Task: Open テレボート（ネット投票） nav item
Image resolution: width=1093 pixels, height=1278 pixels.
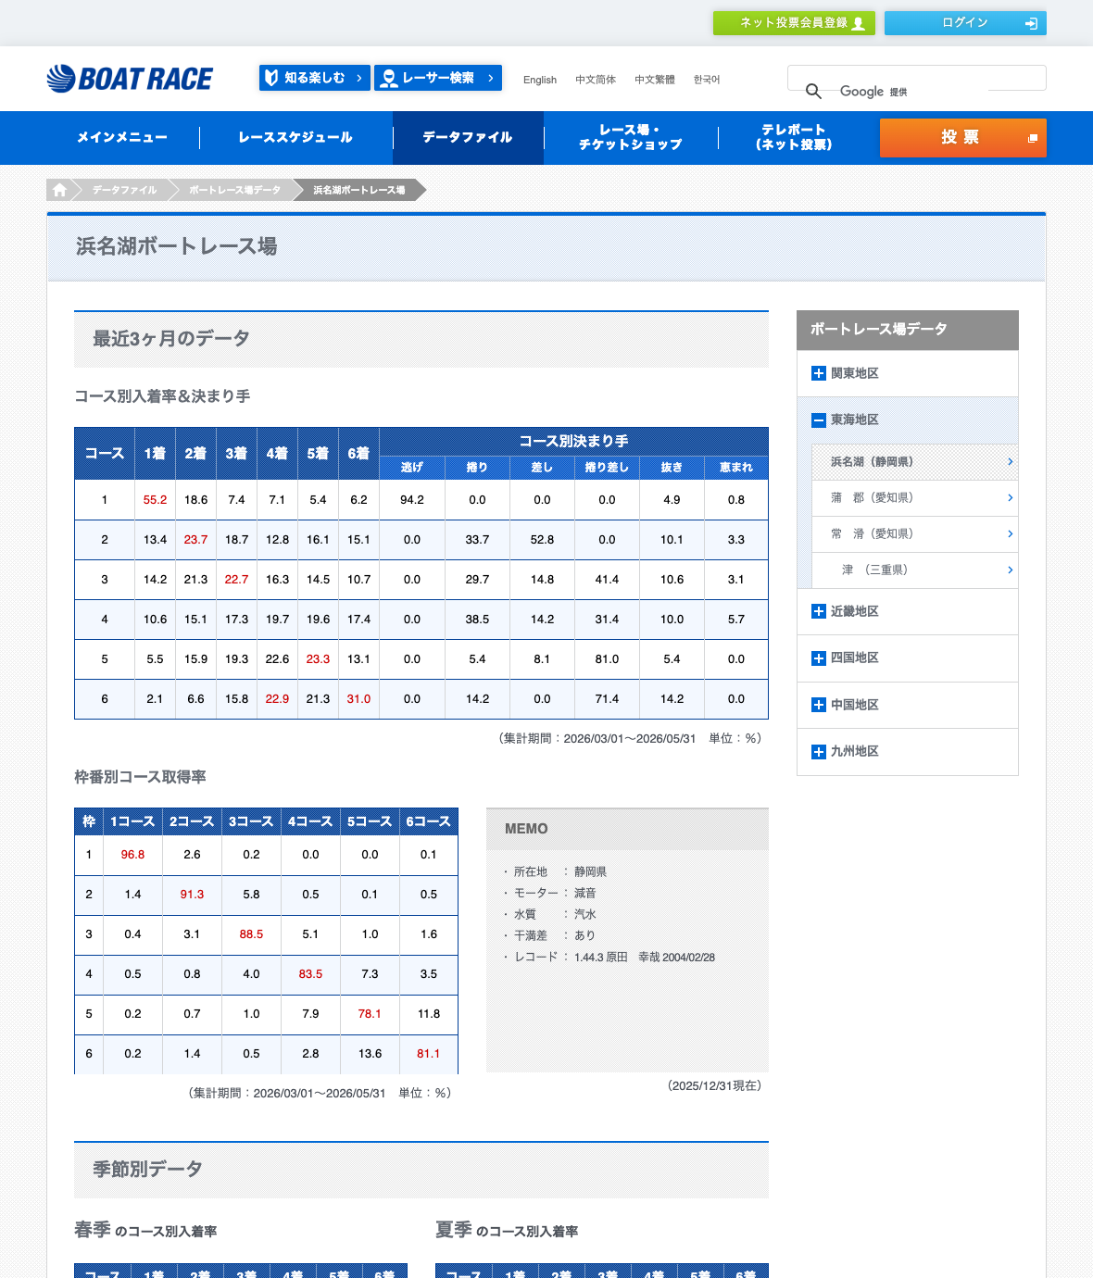Action: pyautogui.click(x=794, y=137)
